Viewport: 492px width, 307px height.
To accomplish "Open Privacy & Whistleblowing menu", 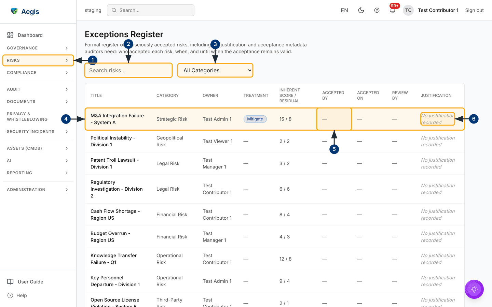I will coord(38,117).
